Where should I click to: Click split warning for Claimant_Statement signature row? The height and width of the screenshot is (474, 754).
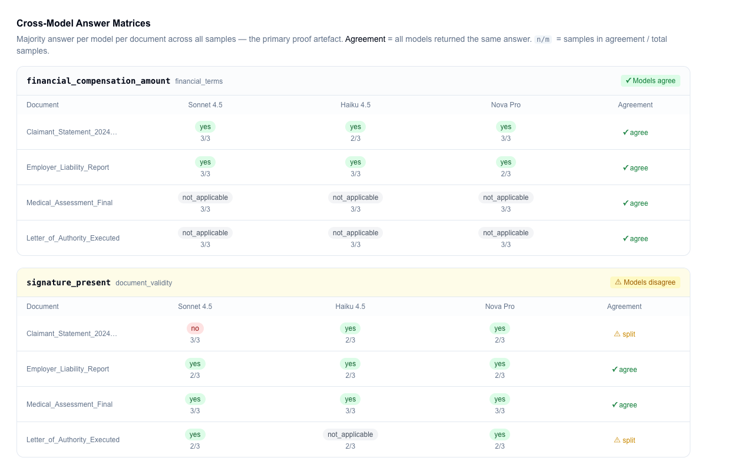coord(624,334)
